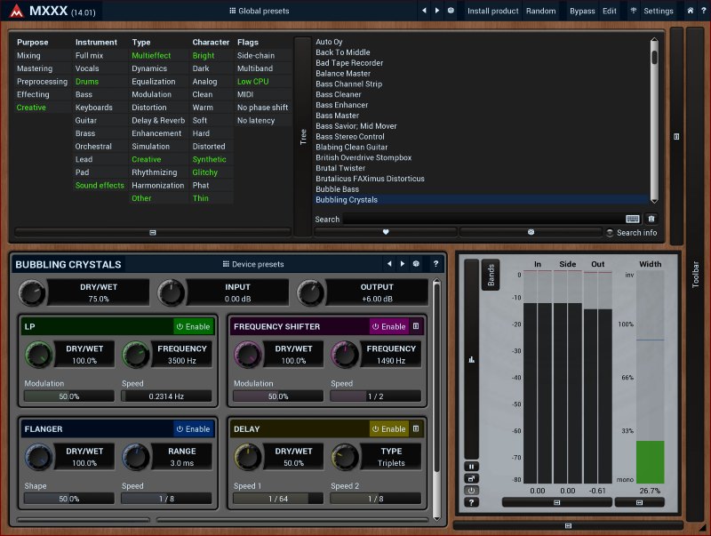This screenshot has height=536, width=711.
Task: Click the LP Modulation slider
Action: click(x=68, y=396)
